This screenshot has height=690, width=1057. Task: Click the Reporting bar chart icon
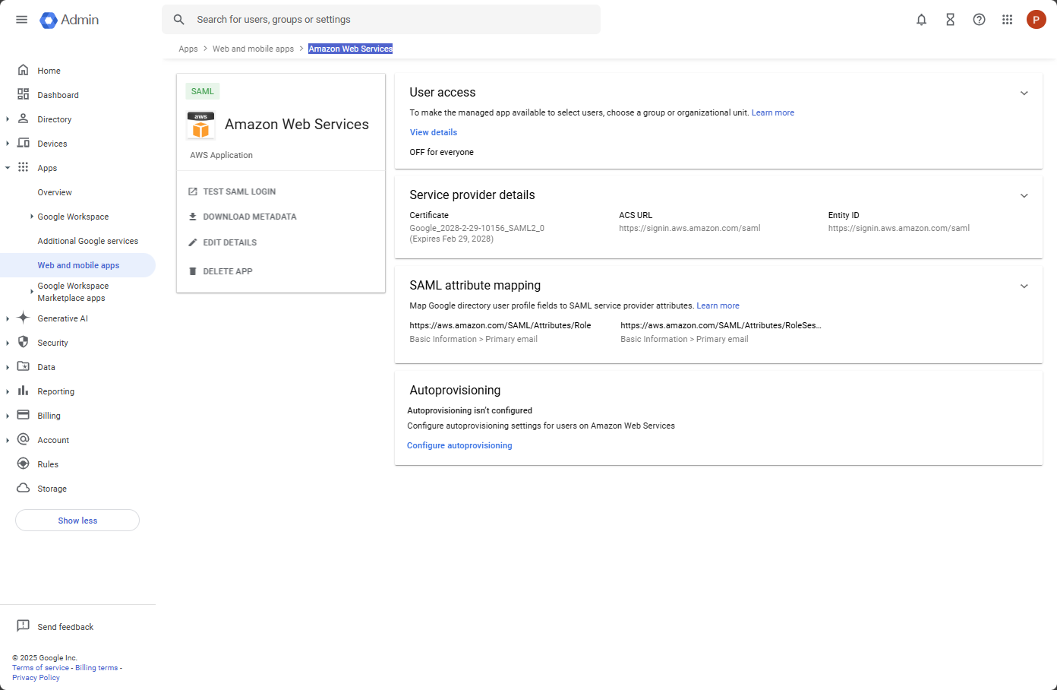pyautogui.click(x=24, y=391)
